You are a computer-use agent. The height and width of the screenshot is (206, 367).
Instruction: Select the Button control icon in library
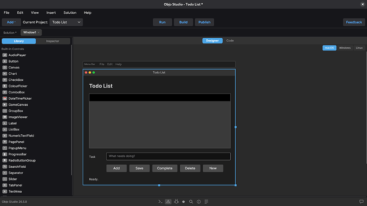5,61
